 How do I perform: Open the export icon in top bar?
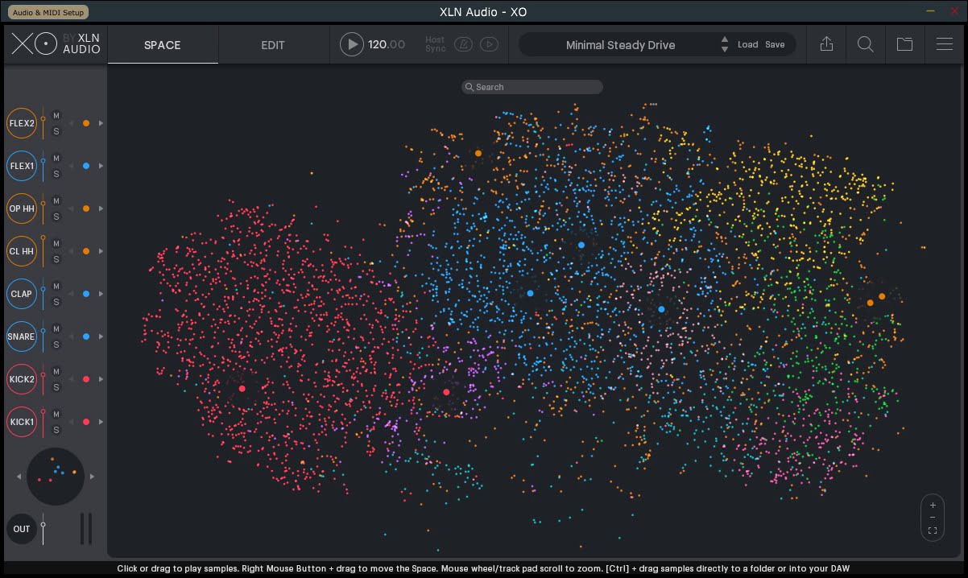[x=826, y=44]
